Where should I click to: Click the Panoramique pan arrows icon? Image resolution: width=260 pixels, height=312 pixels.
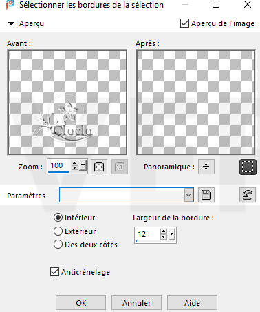pyautogui.click(x=206, y=167)
